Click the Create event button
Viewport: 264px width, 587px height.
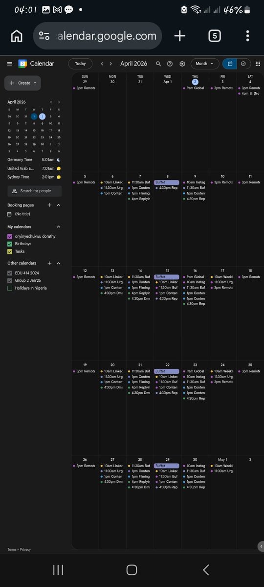pos(22,83)
